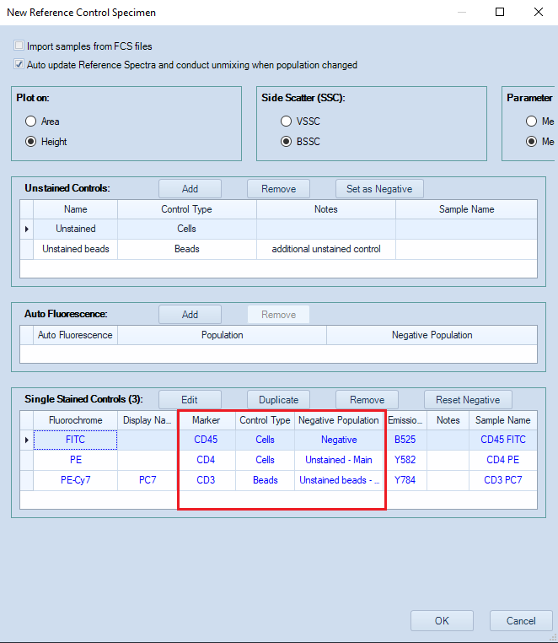Click the Auto Fluorescence column header
Viewport: 558px width, 643px height.
pos(75,335)
